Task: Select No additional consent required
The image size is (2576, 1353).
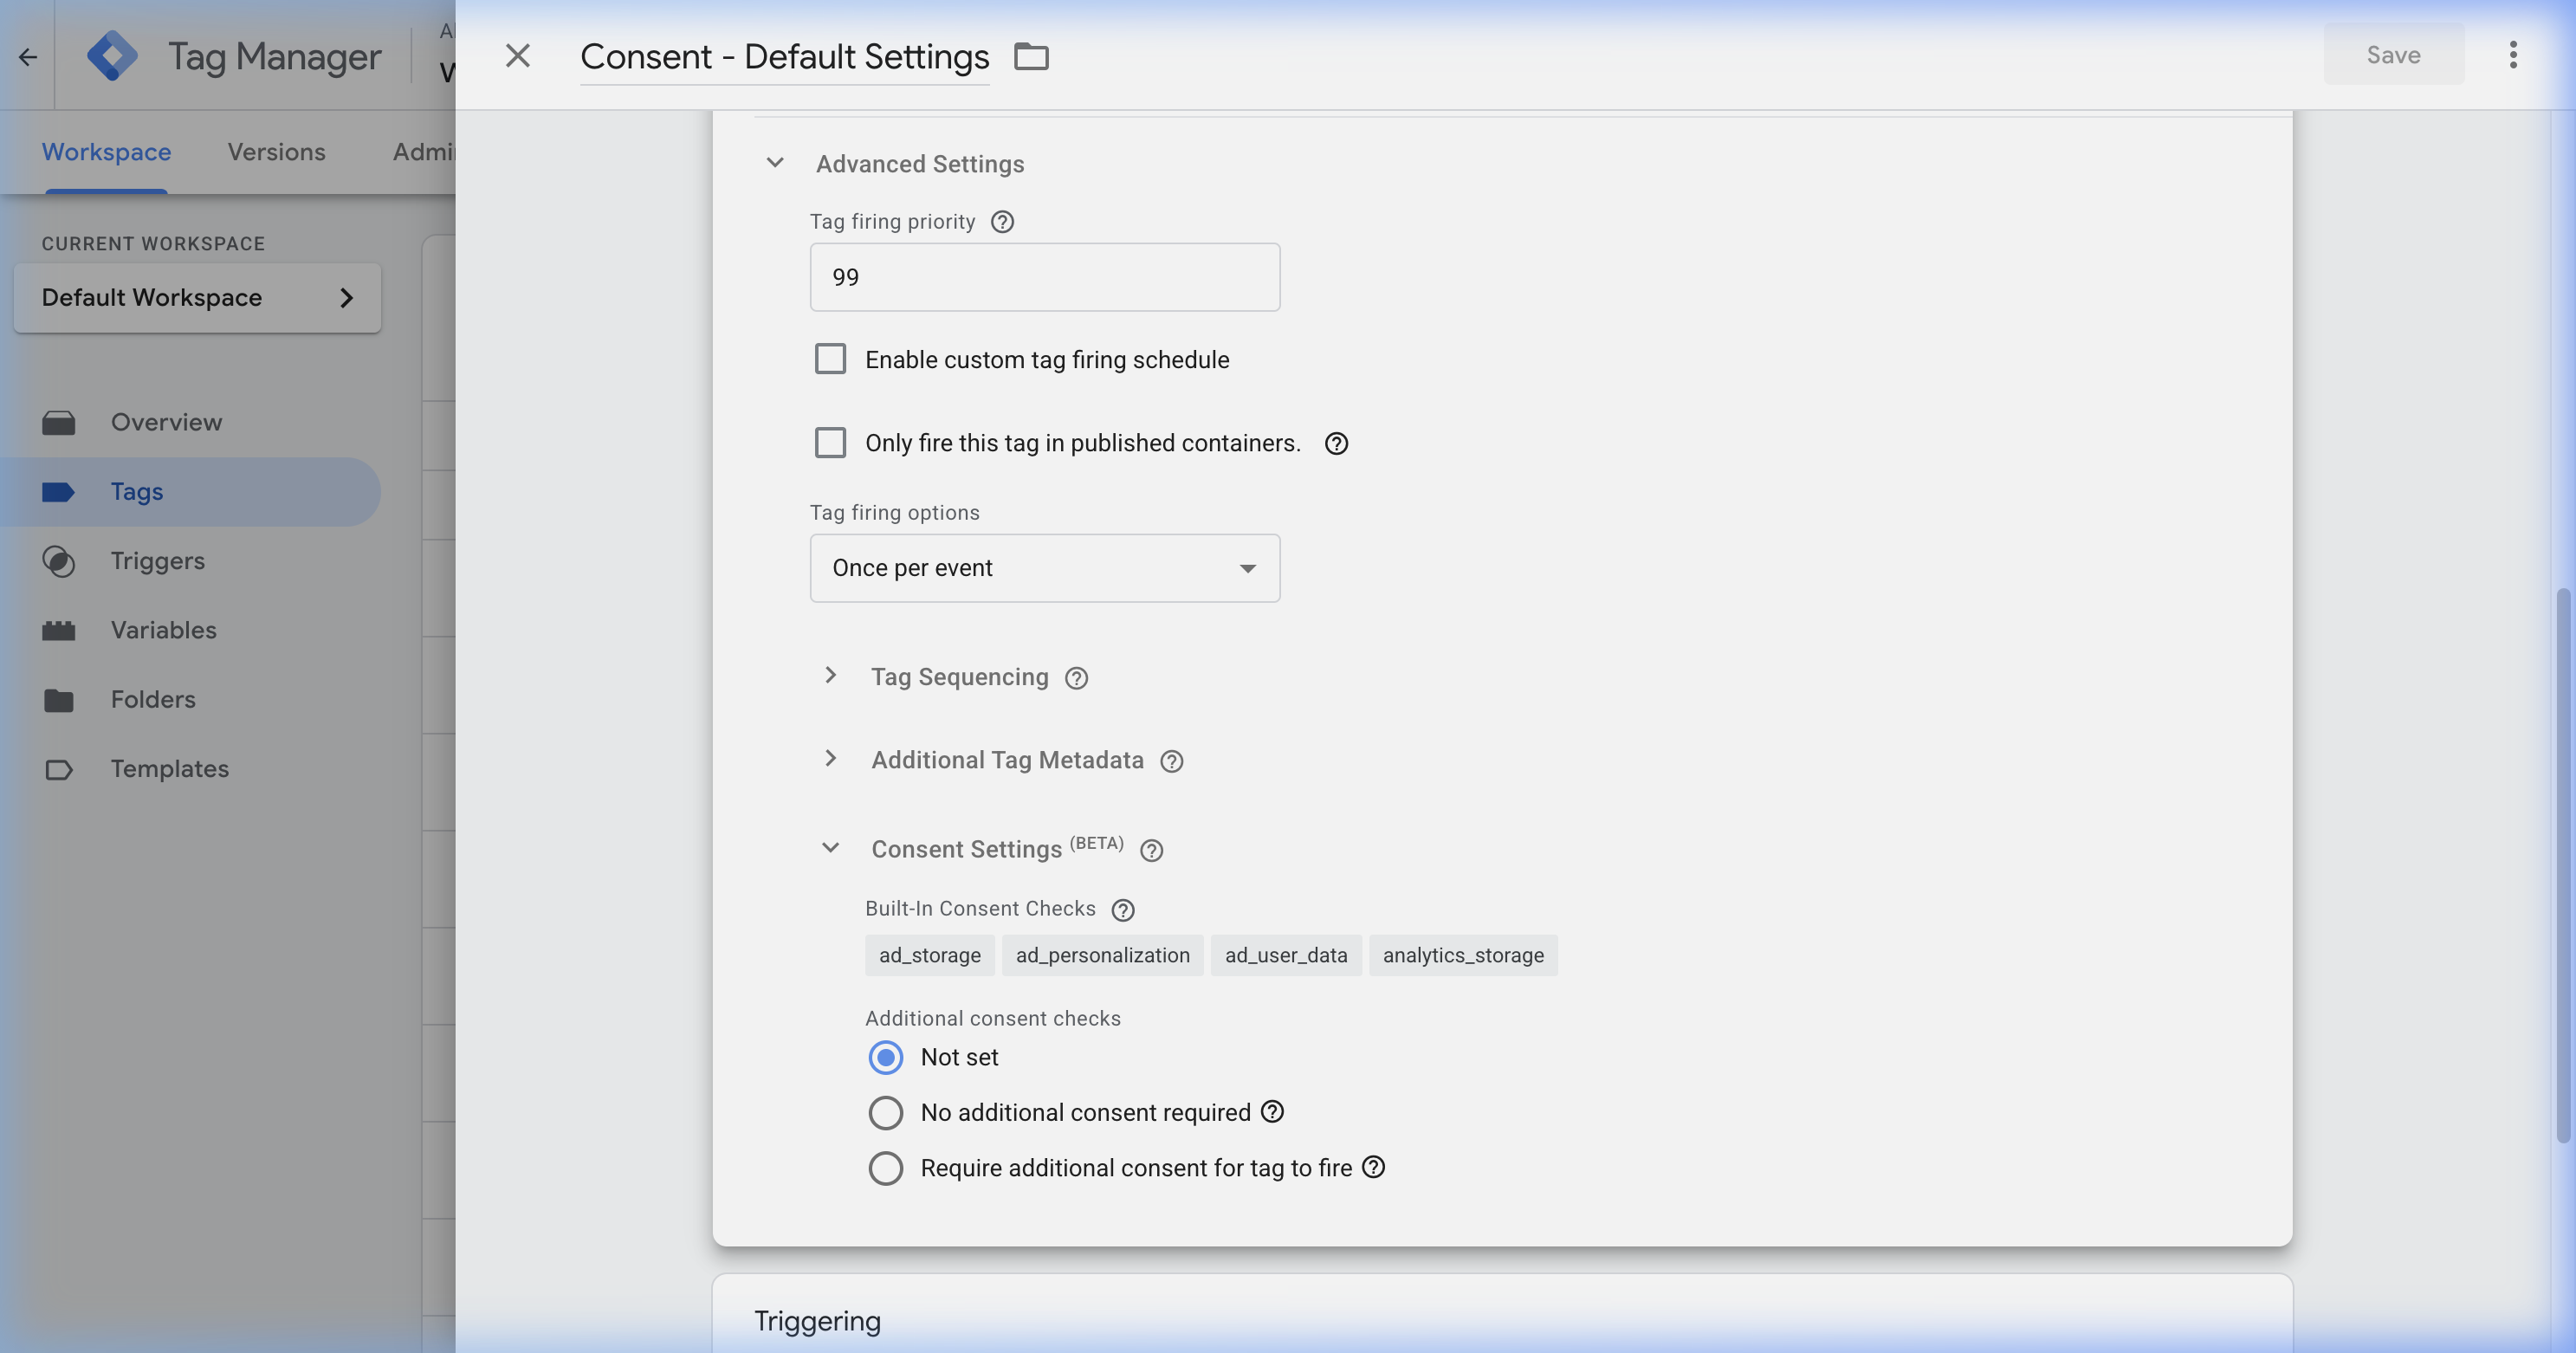Action: [885, 1112]
